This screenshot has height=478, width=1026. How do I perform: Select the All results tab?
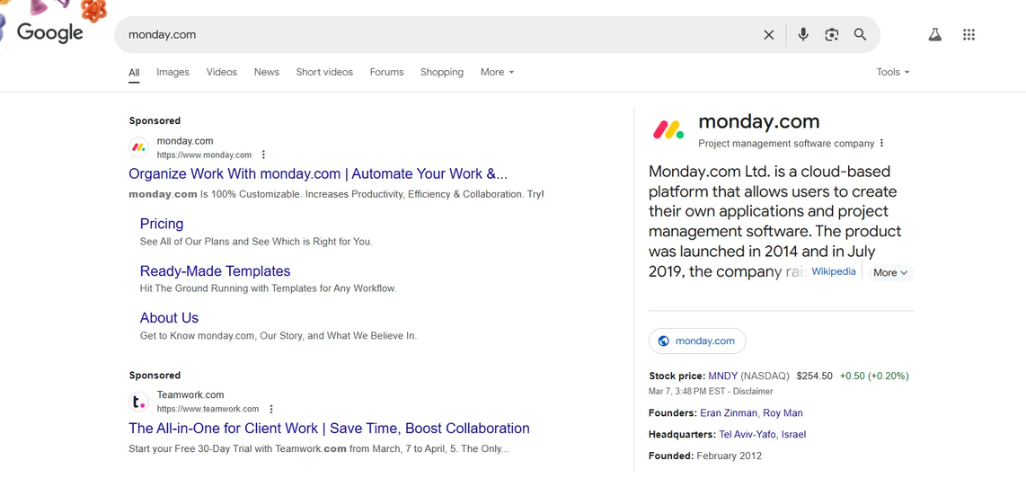click(x=134, y=73)
